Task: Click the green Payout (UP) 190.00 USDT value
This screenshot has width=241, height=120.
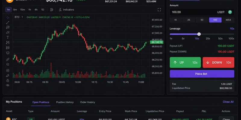Action: (226, 46)
